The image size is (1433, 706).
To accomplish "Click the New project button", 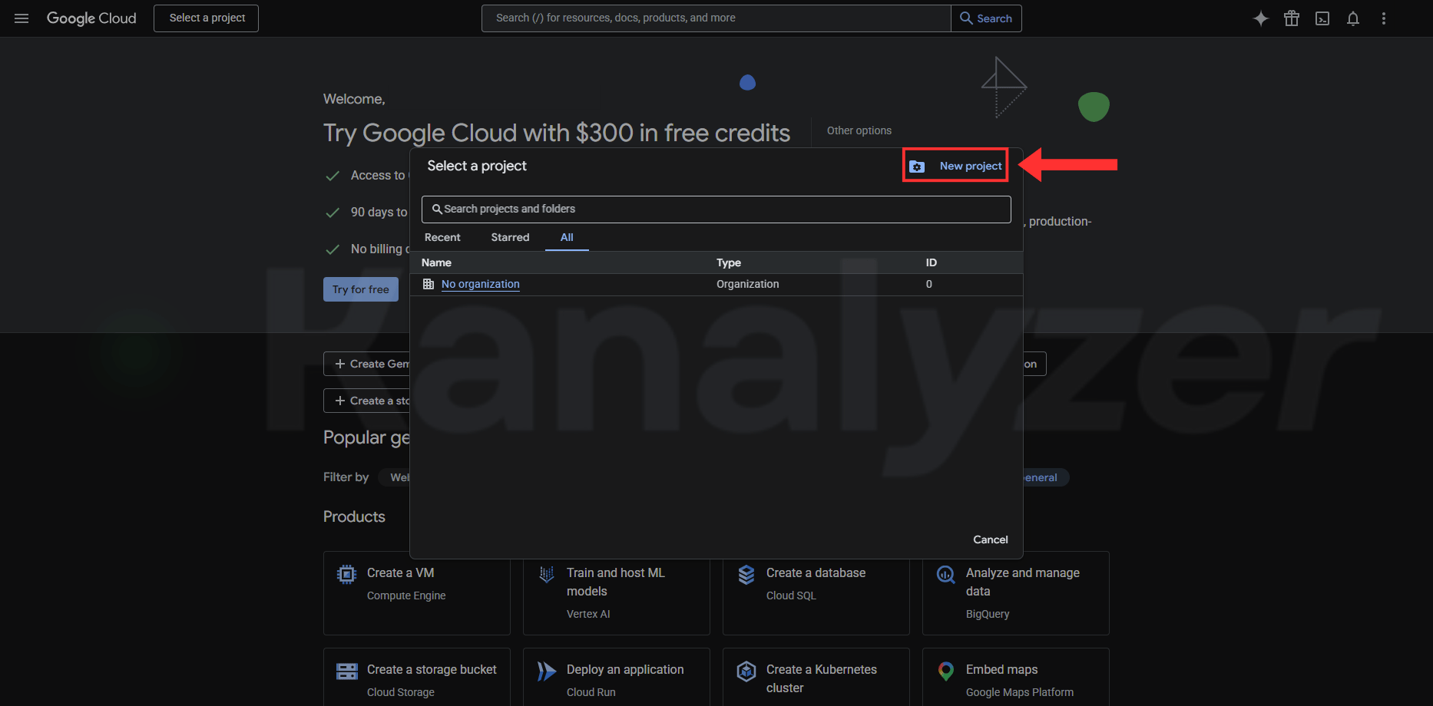I will tap(955, 166).
